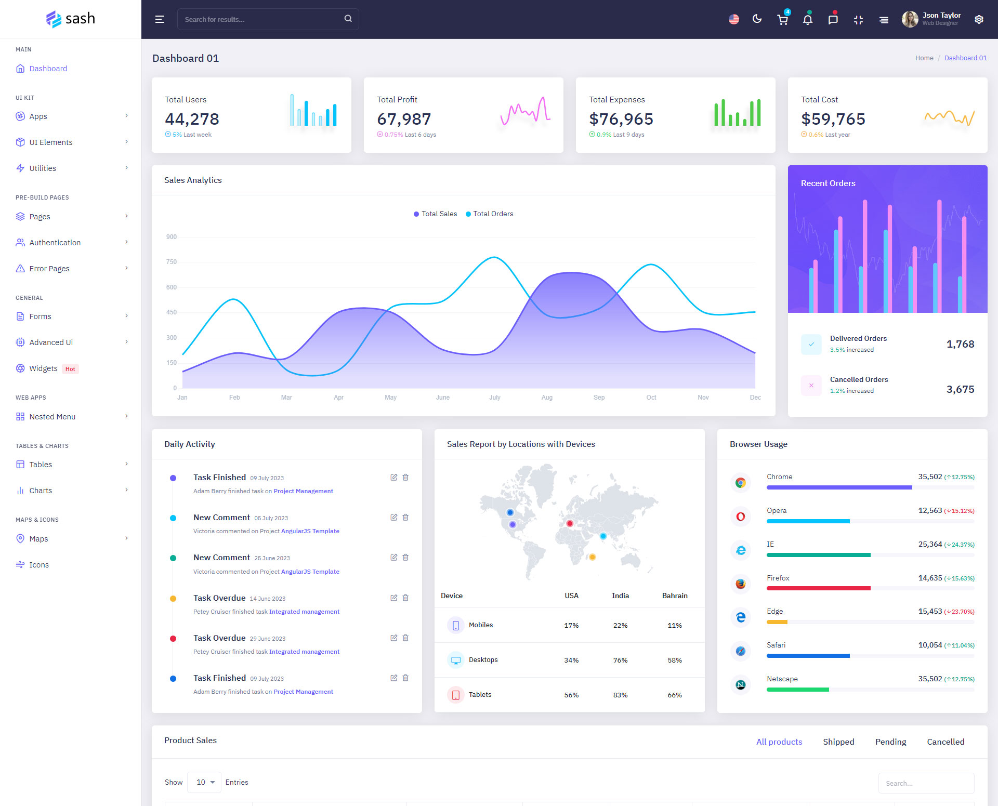Delete the first Task Finished activity

[405, 477]
